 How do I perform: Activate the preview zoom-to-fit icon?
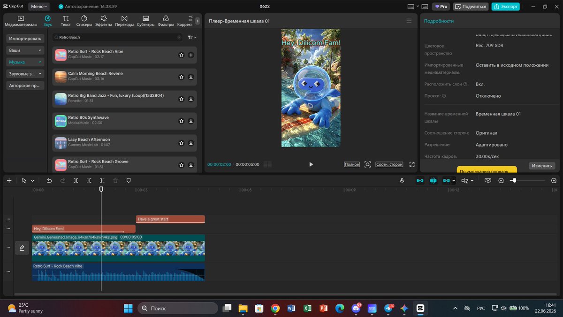tap(368, 164)
